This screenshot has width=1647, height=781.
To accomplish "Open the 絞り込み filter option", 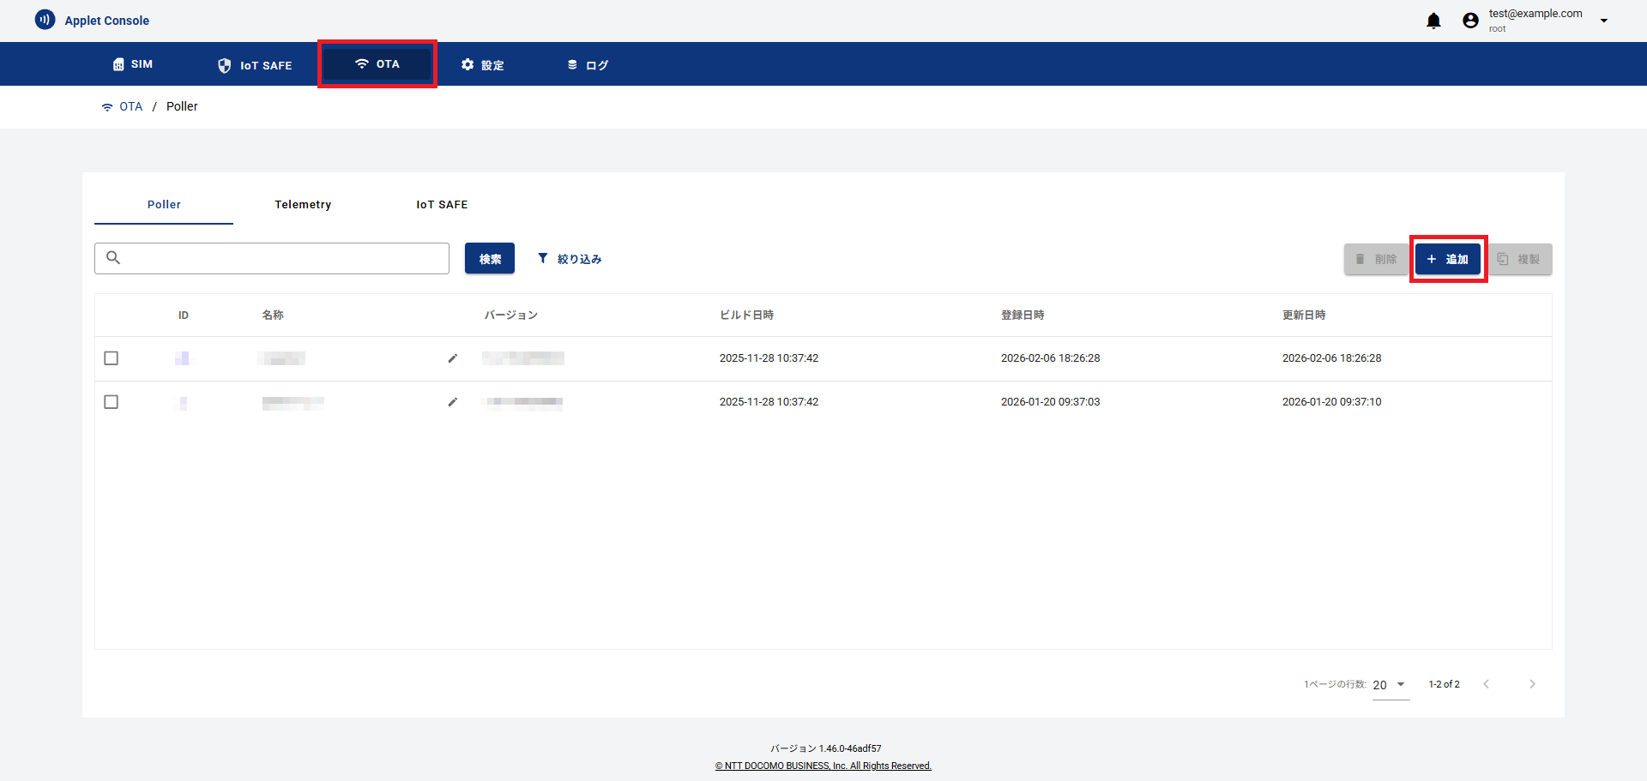I will [570, 259].
